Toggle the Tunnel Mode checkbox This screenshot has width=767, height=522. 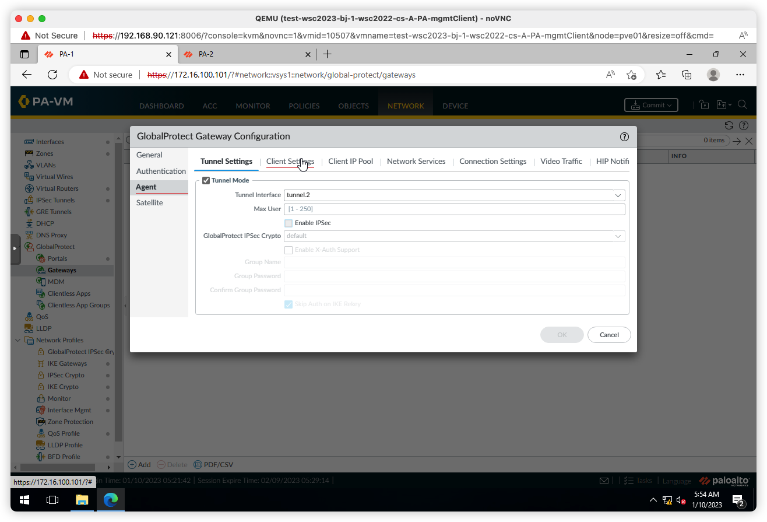tap(206, 181)
